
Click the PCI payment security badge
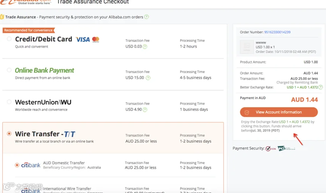286,148
